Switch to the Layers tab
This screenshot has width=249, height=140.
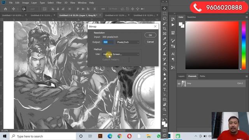181,76
